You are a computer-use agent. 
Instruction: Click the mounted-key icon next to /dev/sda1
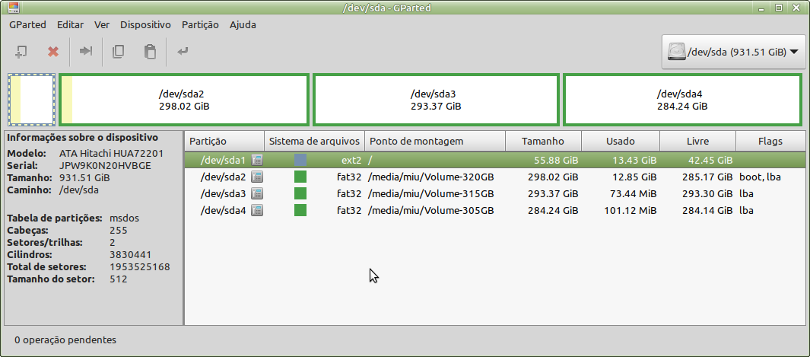point(257,160)
